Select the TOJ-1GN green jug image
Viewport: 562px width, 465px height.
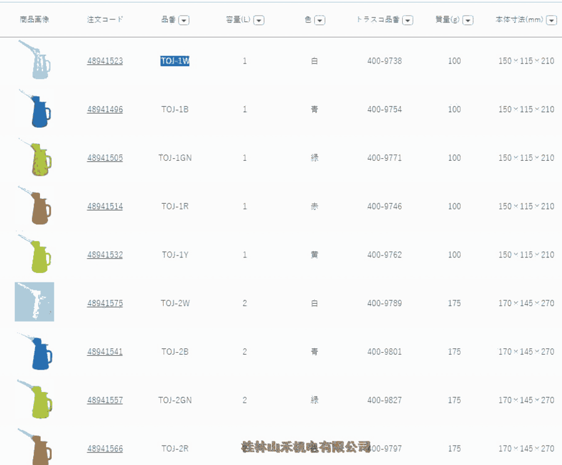(x=35, y=158)
